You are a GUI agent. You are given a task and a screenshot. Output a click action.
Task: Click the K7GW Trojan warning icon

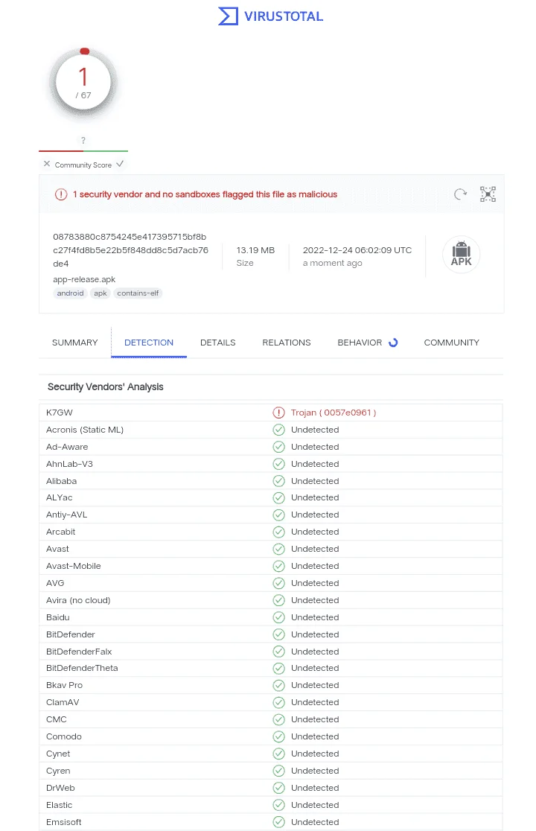coord(278,413)
